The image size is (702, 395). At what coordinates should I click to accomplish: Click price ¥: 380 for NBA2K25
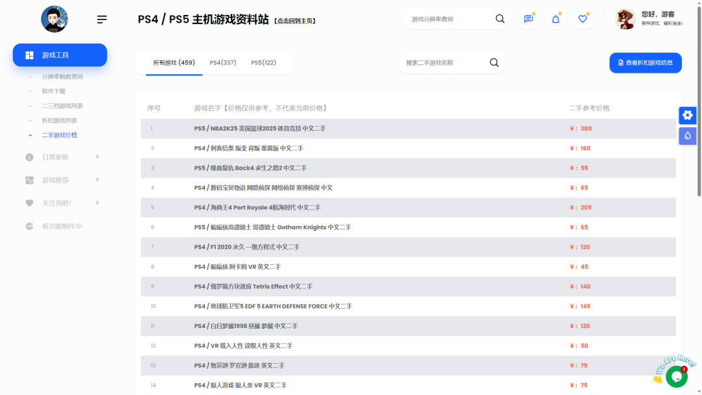click(580, 129)
